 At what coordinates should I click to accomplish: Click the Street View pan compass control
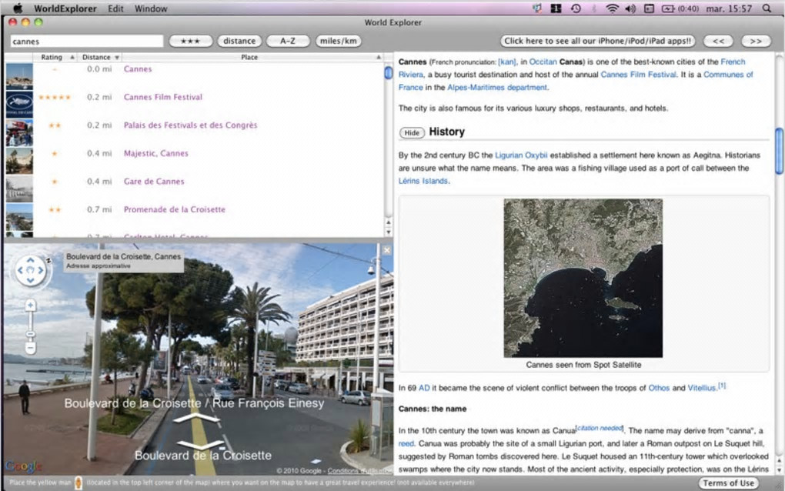click(x=31, y=271)
